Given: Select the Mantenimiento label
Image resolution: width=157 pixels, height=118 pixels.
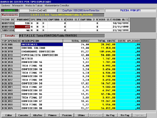Looking at the screenshot, I should coord(10,15).
